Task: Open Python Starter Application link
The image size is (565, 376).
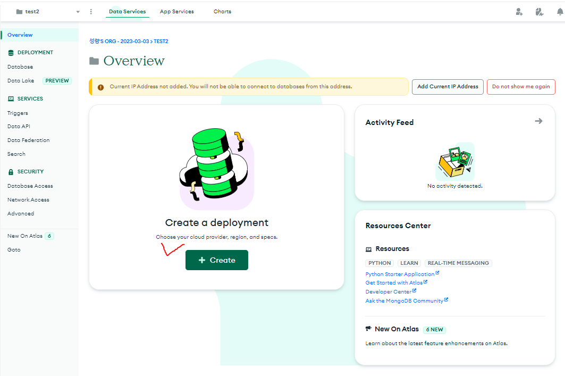Action: tap(400, 274)
